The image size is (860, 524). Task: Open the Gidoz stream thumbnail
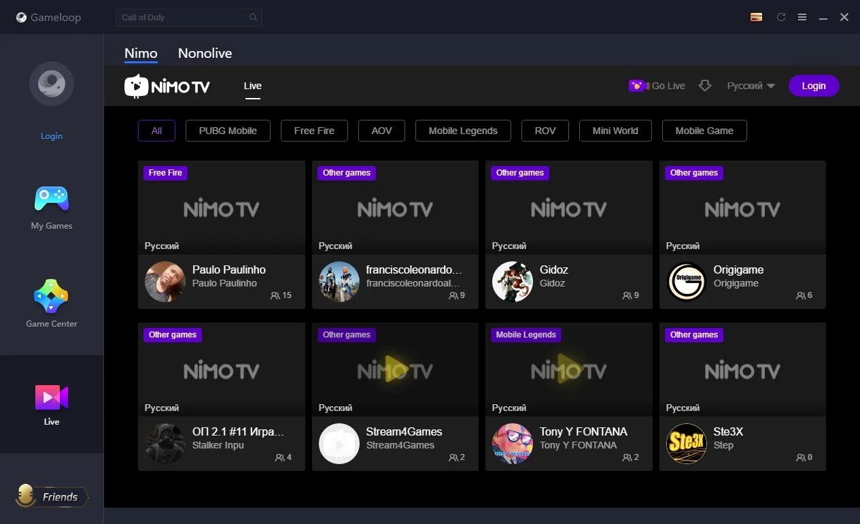coord(569,208)
